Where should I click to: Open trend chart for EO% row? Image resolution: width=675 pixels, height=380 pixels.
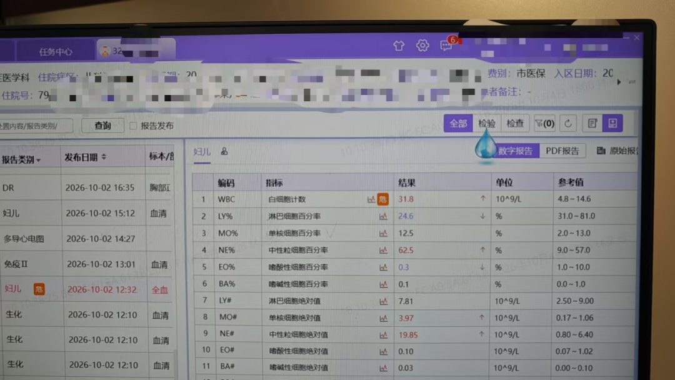383,267
